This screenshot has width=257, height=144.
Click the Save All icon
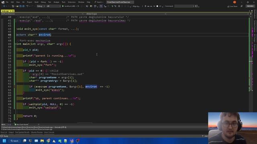pos(23,6)
